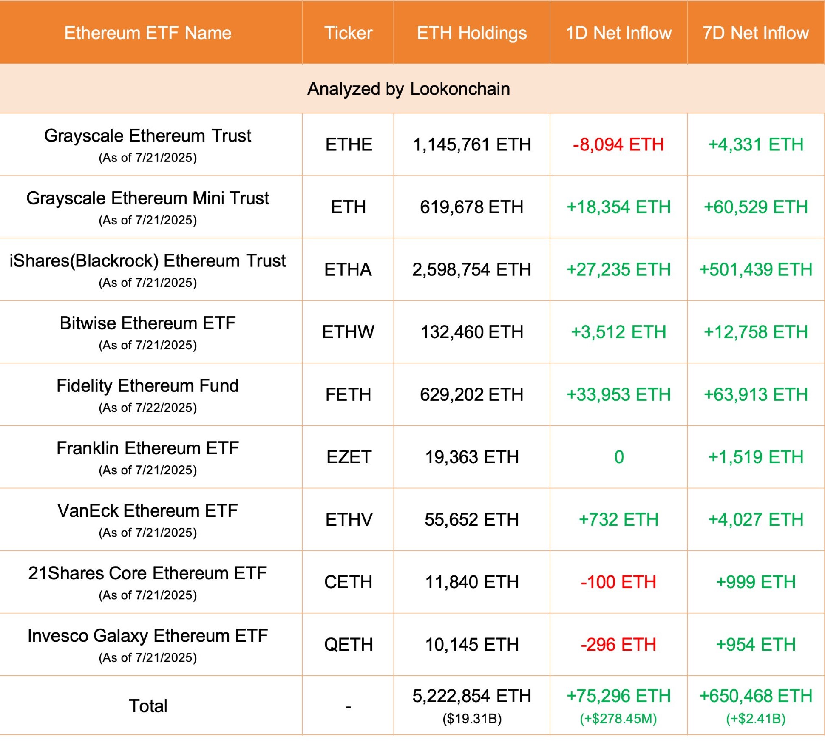The width and height of the screenshot is (825, 745).
Task: Click the (+$2.41B) weekly inflow value
Action: click(x=756, y=719)
